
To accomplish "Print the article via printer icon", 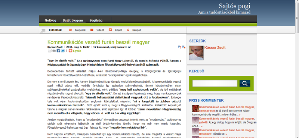I will point(54,51).
